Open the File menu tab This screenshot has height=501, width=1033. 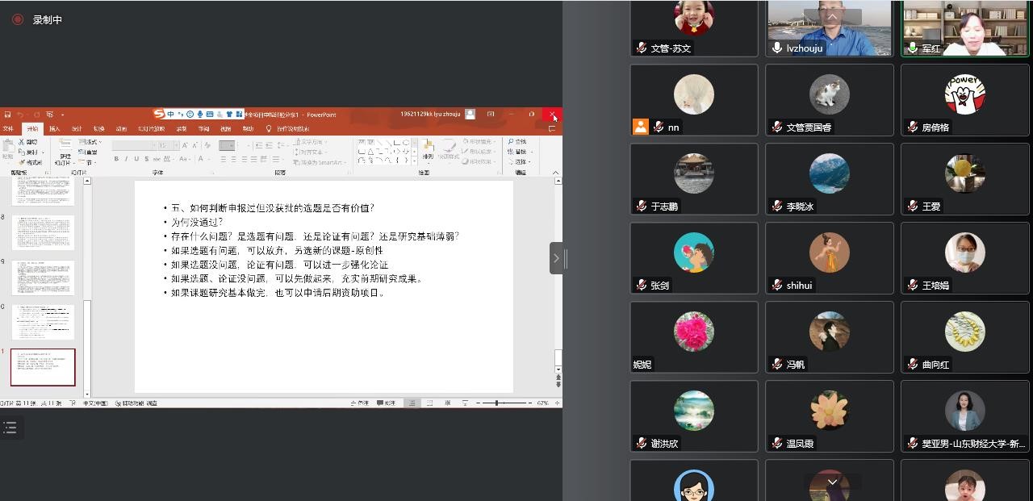pos(9,128)
